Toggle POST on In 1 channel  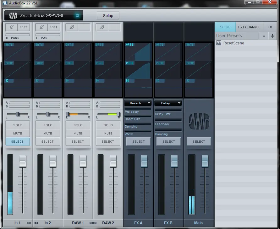(x=23, y=27)
